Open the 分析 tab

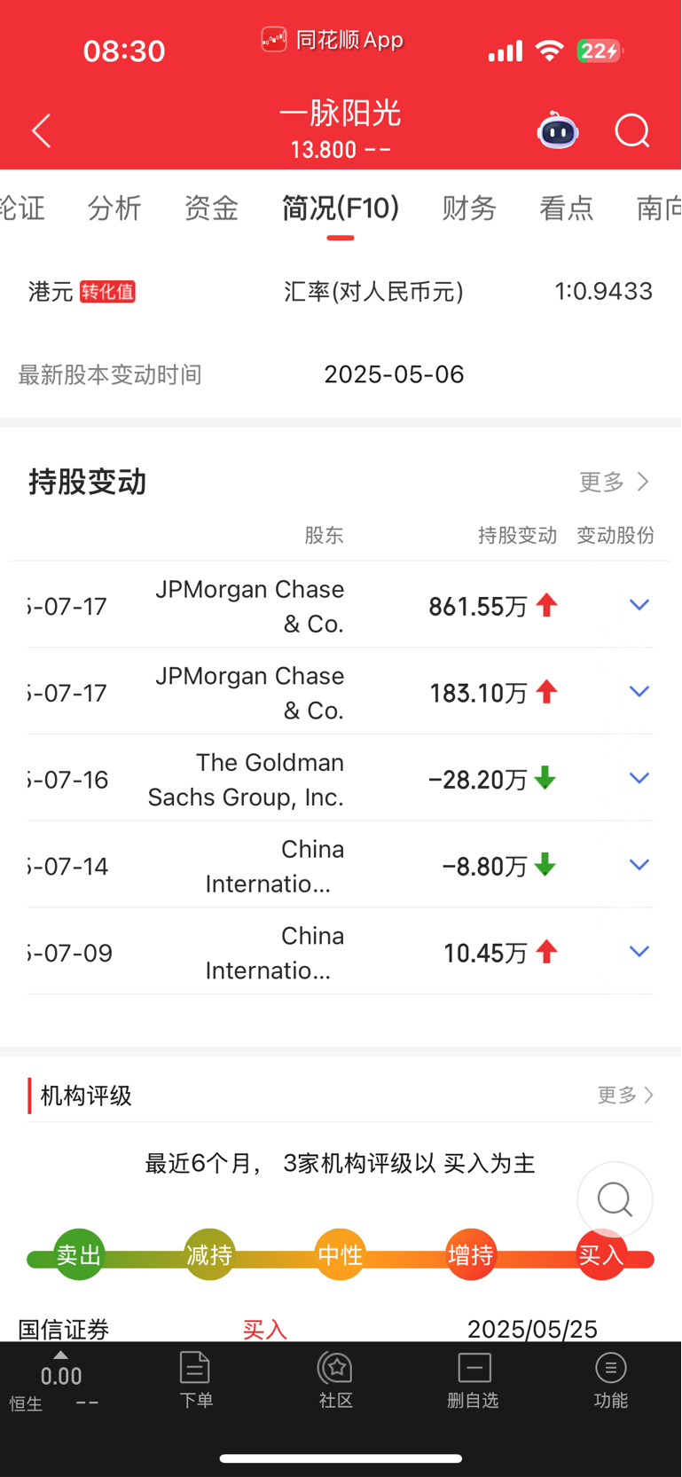tap(114, 208)
